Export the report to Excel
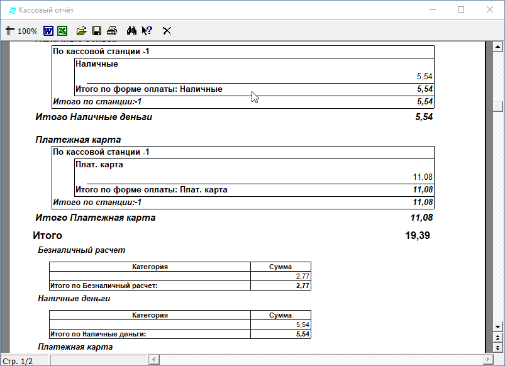 (x=62, y=30)
